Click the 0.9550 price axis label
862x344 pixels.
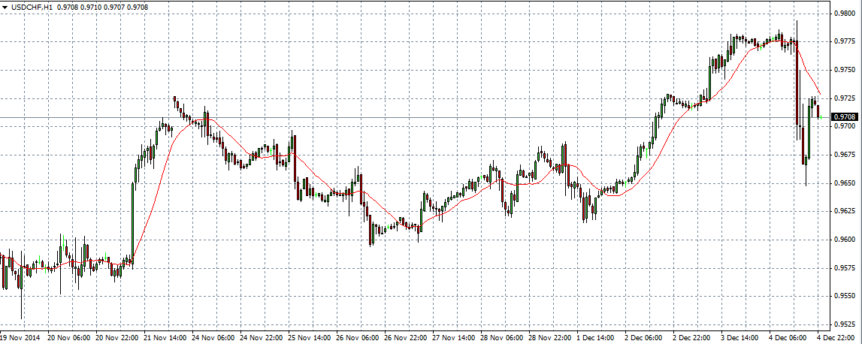tap(844, 296)
